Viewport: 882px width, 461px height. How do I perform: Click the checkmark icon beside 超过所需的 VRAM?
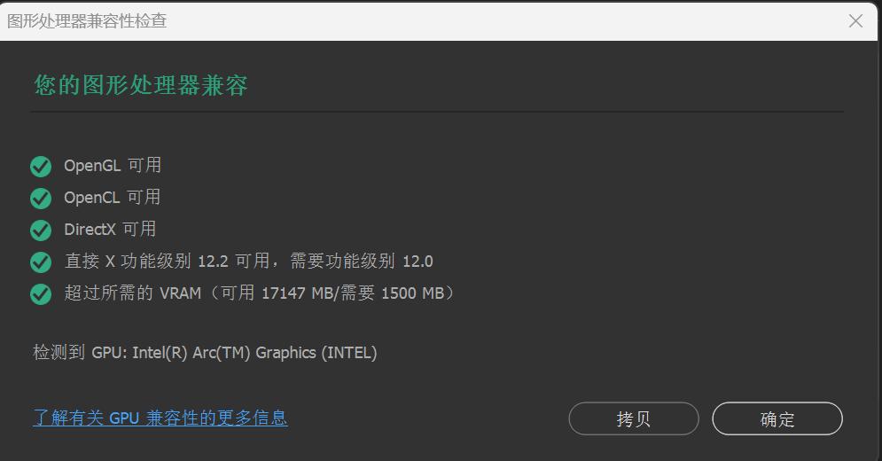point(41,293)
